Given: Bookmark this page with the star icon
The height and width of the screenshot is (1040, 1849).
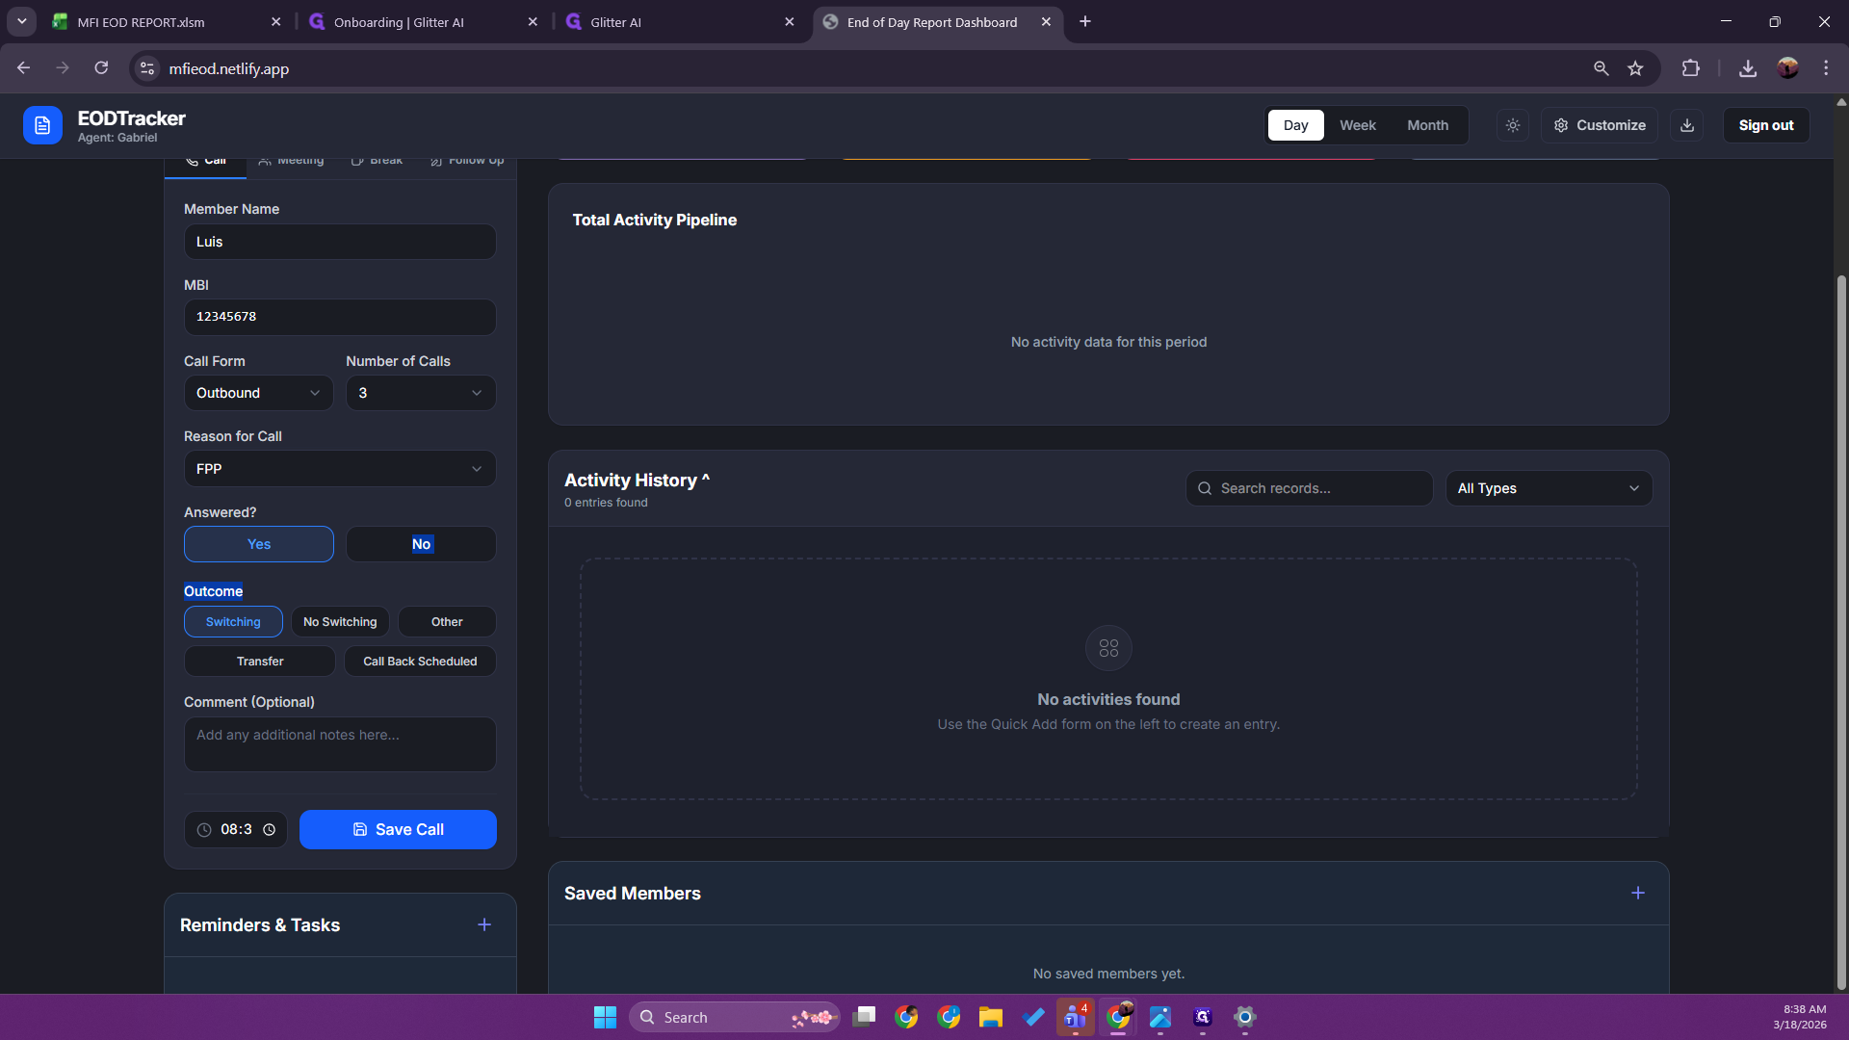Looking at the screenshot, I should [1635, 68].
